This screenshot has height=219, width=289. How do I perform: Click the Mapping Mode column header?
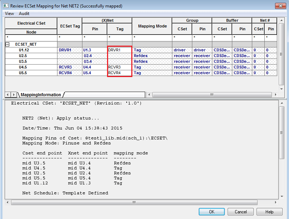click(152, 26)
